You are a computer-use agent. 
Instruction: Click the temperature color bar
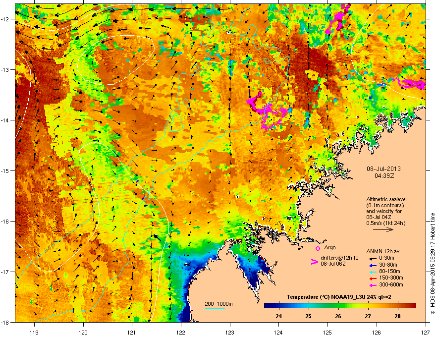click(340, 306)
